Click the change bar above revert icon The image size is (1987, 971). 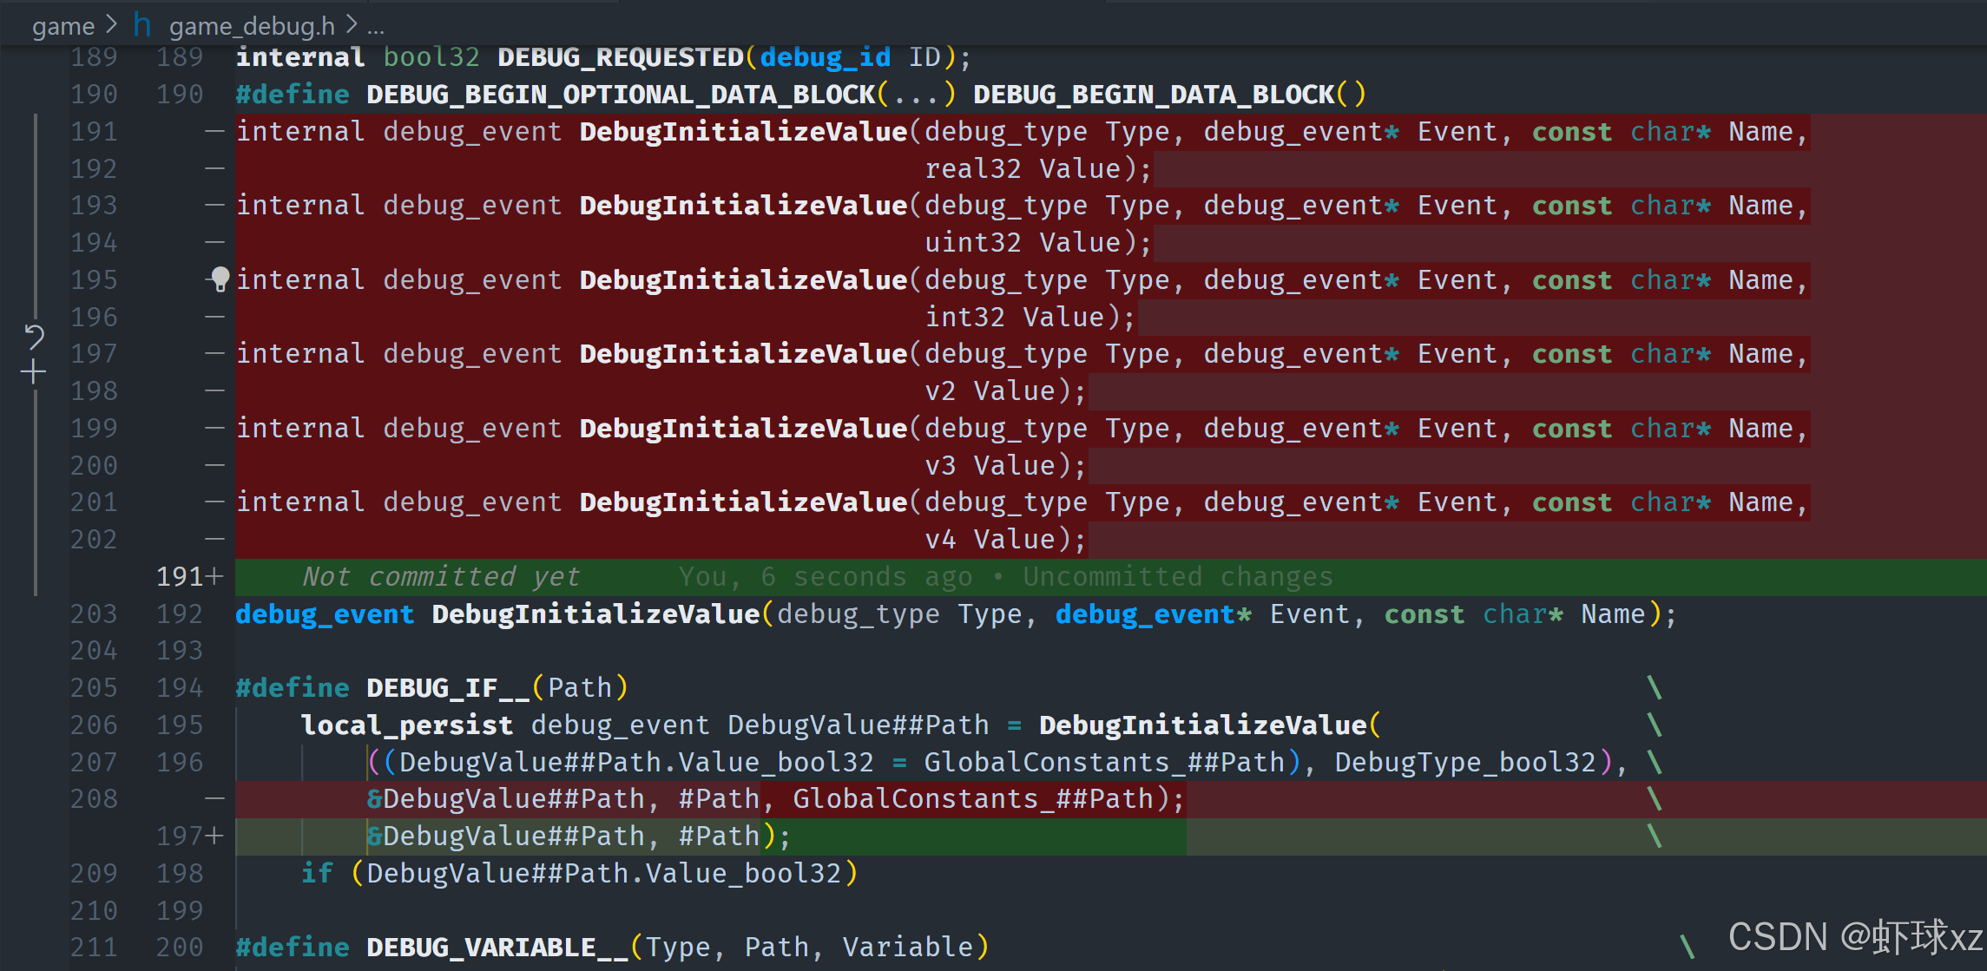click(x=36, y=215)
